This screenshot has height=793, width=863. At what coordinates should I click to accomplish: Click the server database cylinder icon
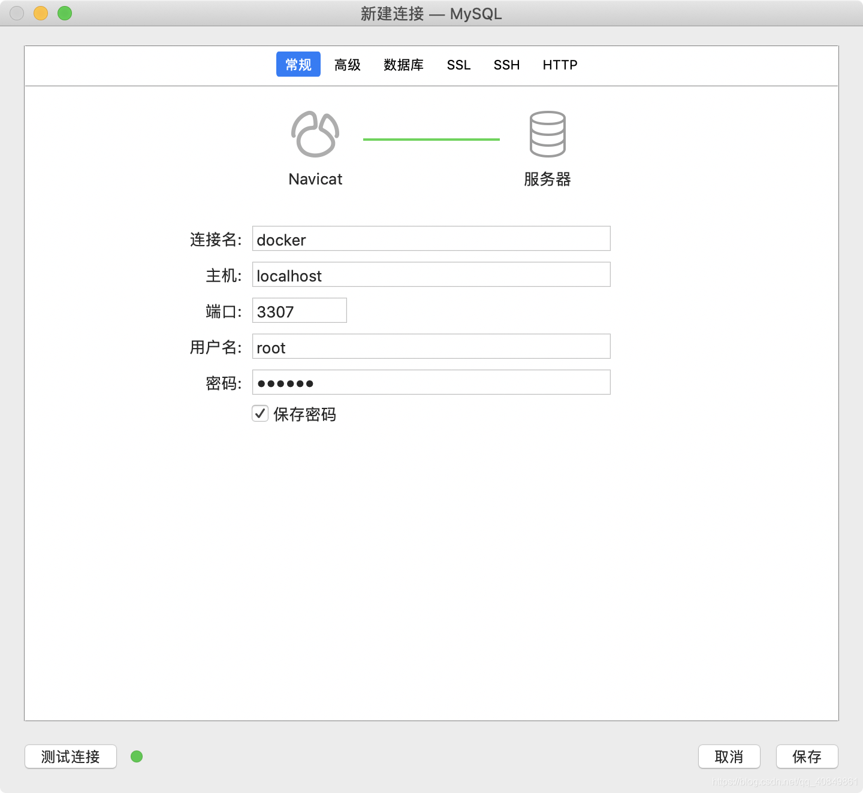(547, 134)
